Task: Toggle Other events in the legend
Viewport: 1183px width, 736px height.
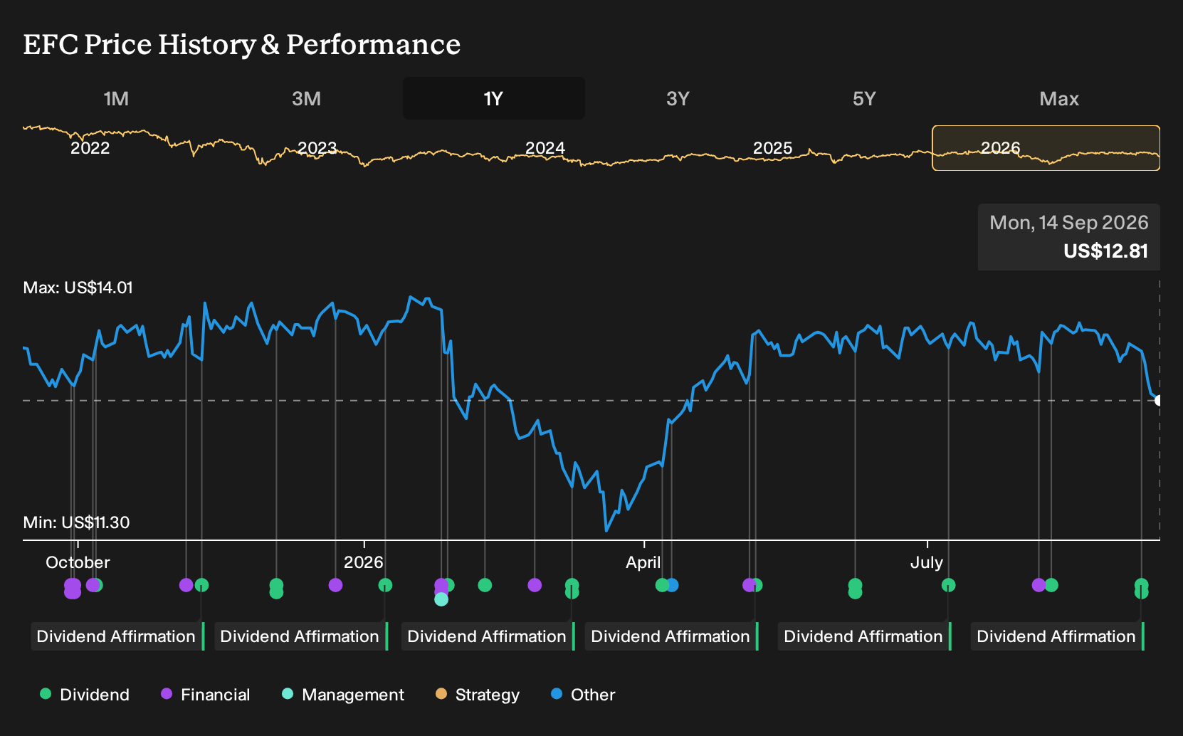Action: (x=583, y=695)
